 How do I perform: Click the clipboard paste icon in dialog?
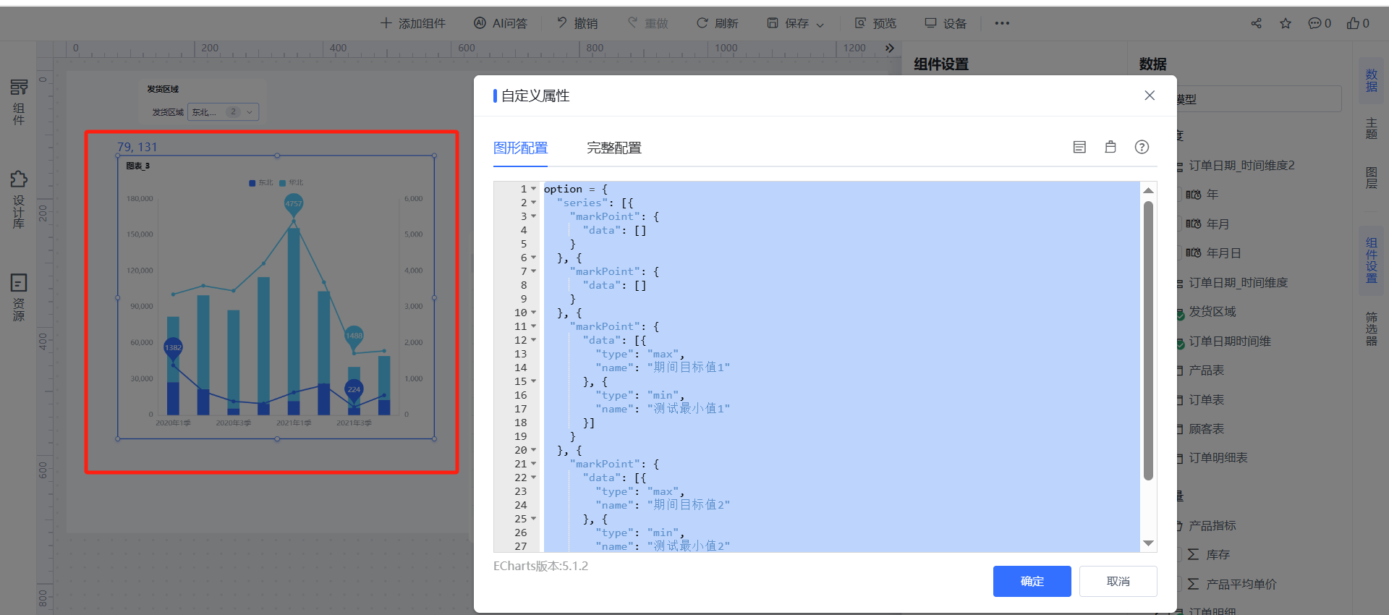(1110, 147)
